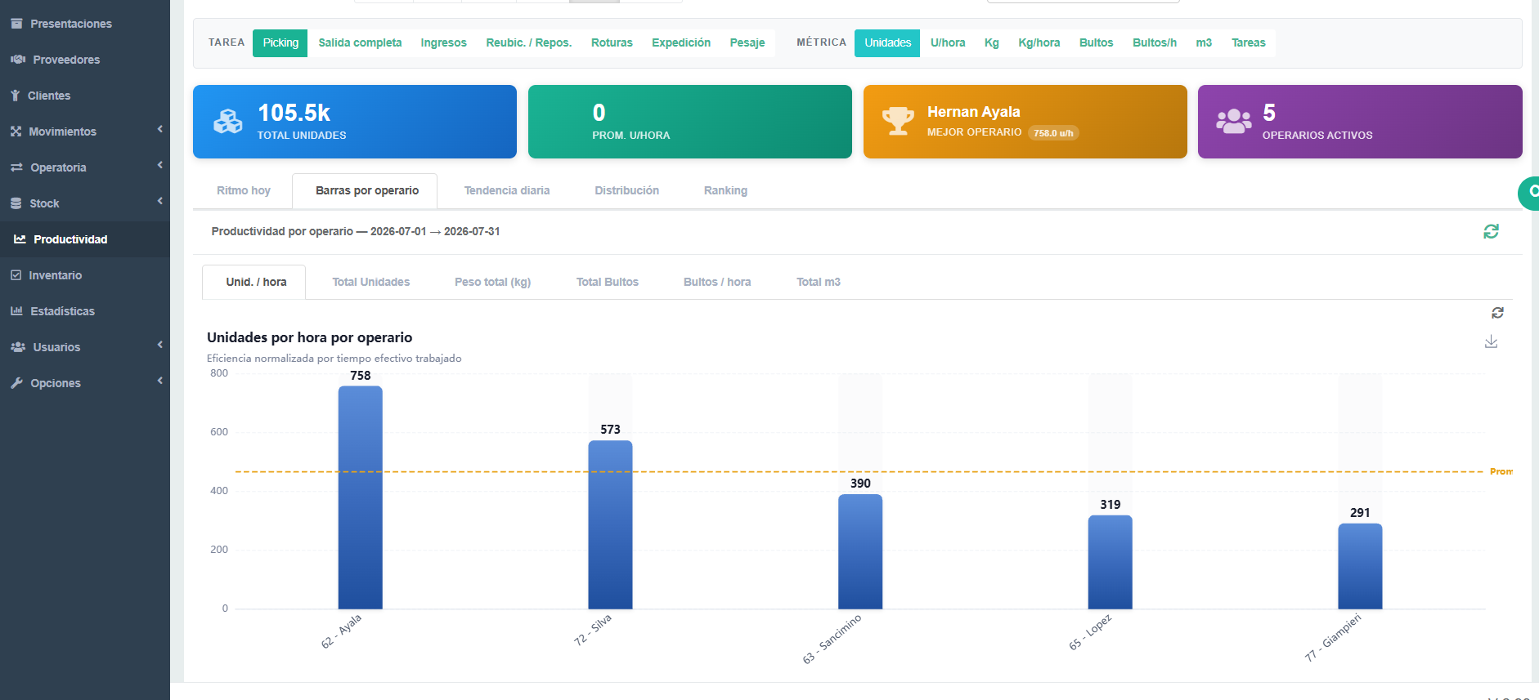Select the Salida completa task filter

[360, 43]
